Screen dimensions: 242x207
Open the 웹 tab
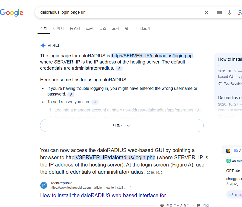tap(127, 28)
